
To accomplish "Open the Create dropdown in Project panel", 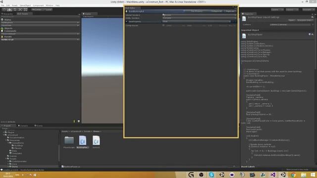I will click(5, 129).
